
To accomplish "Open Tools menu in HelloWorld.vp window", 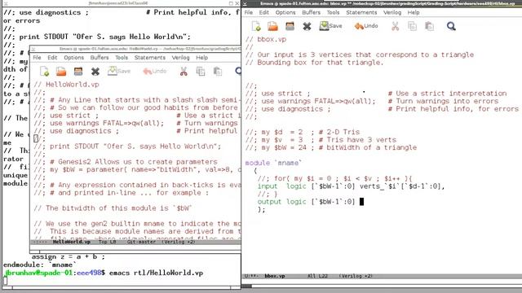I will (x=122, y=58).
